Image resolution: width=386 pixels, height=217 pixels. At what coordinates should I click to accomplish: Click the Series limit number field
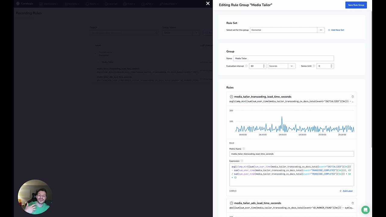coord(325,66)
